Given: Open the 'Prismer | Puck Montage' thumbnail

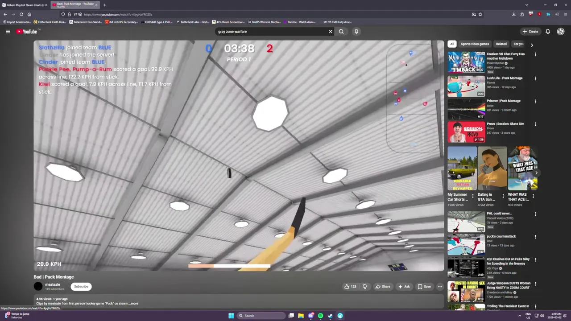Looking at the screenshot, I should click(466, 109).
